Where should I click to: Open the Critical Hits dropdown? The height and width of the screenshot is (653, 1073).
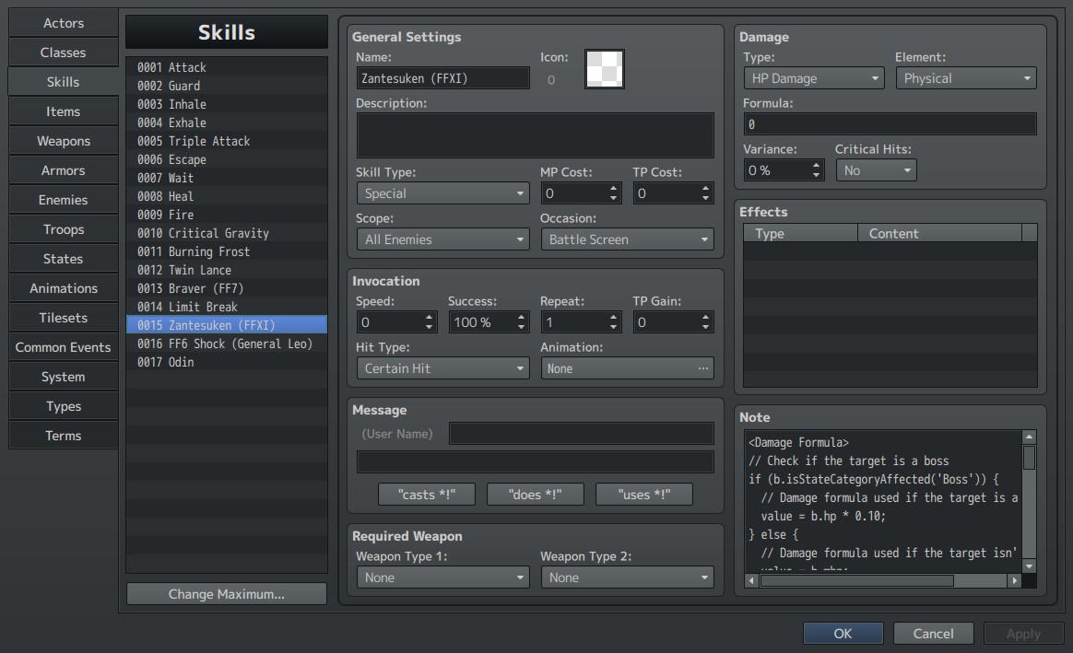coord(876,170)
